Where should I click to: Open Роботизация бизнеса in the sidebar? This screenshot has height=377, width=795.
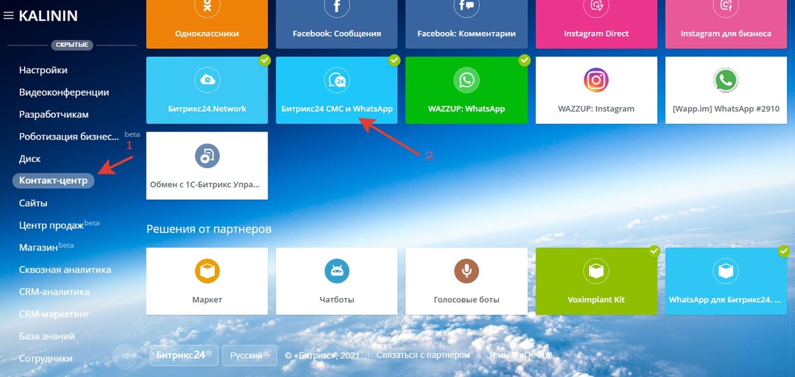tap(69, 137)
